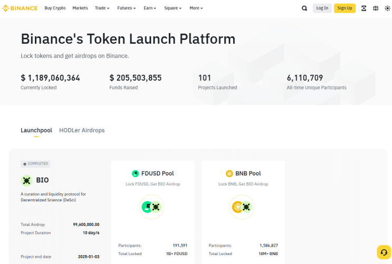
Task: Open the FDUSD Pool title
Action: (x=158, y=173)
